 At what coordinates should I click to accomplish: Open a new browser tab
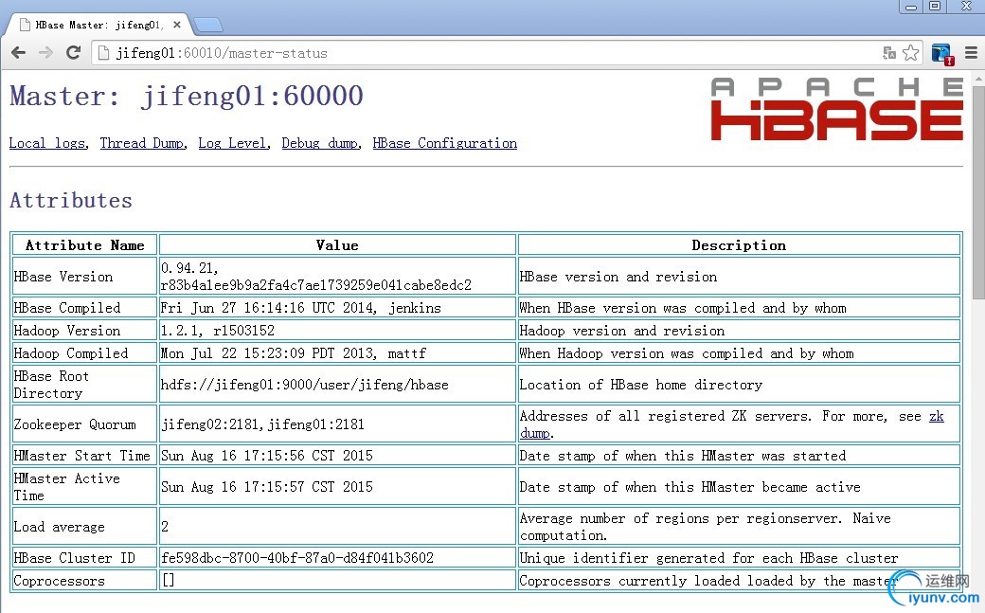pyautogui.click(x=208, y=26)
